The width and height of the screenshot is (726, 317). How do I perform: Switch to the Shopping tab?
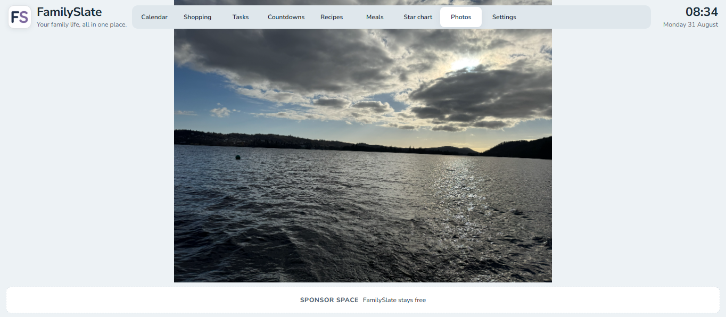point(197,17)
